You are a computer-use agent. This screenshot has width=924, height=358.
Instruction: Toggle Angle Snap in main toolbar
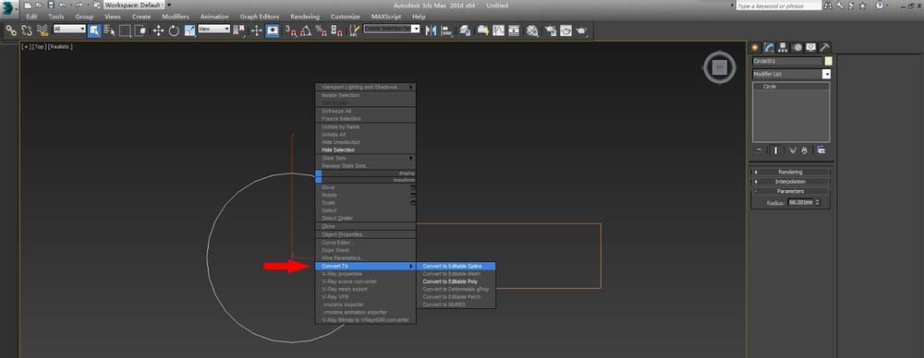[306, 30]
